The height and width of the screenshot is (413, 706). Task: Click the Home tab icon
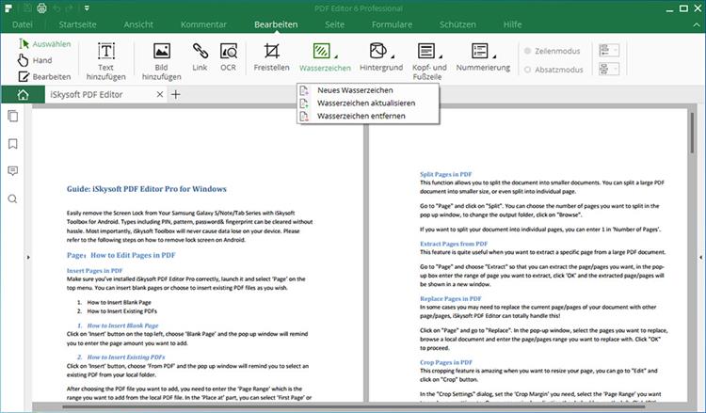pyautogui.click(x=23, y=94)
